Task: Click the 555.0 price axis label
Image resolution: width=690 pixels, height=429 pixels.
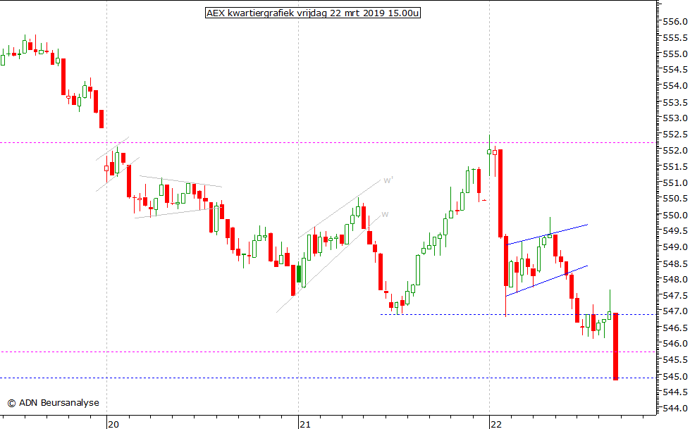Action: (675, 54)
